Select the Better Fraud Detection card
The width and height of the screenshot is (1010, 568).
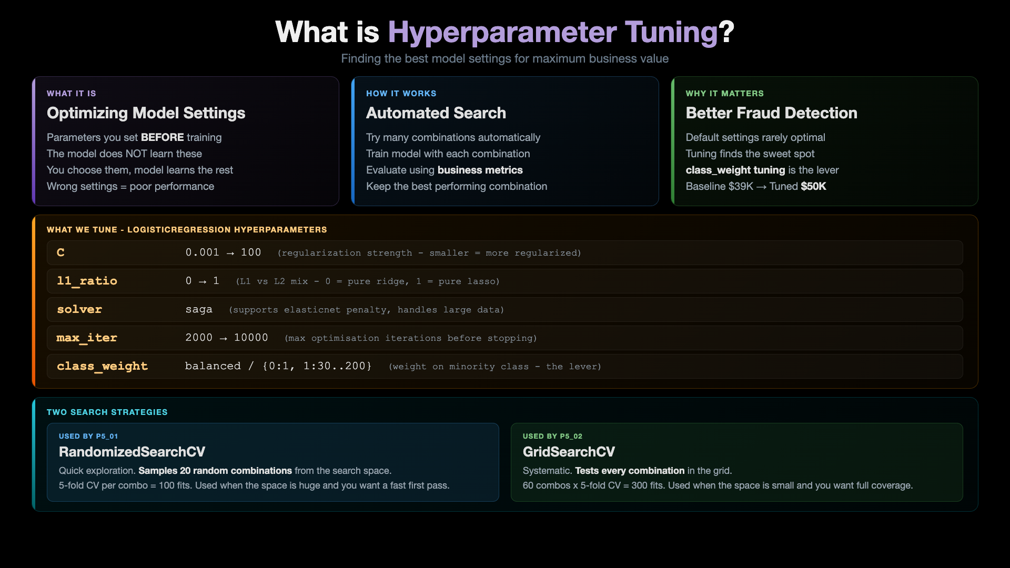[824, 141]
